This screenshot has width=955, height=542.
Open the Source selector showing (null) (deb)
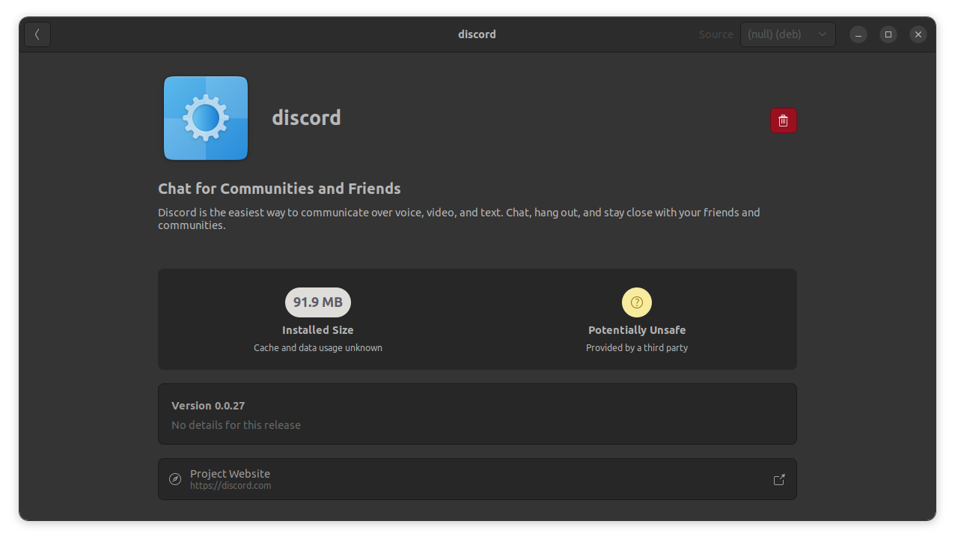pos(787,34)
